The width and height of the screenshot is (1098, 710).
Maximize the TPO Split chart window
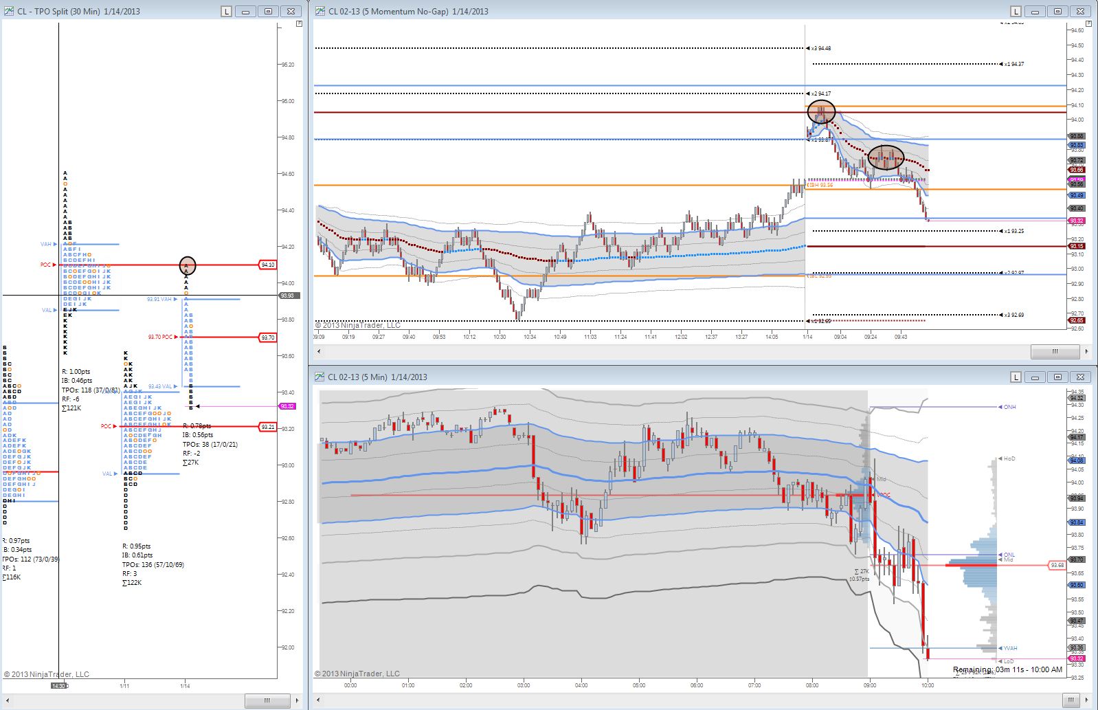click(x=269, y=11)
